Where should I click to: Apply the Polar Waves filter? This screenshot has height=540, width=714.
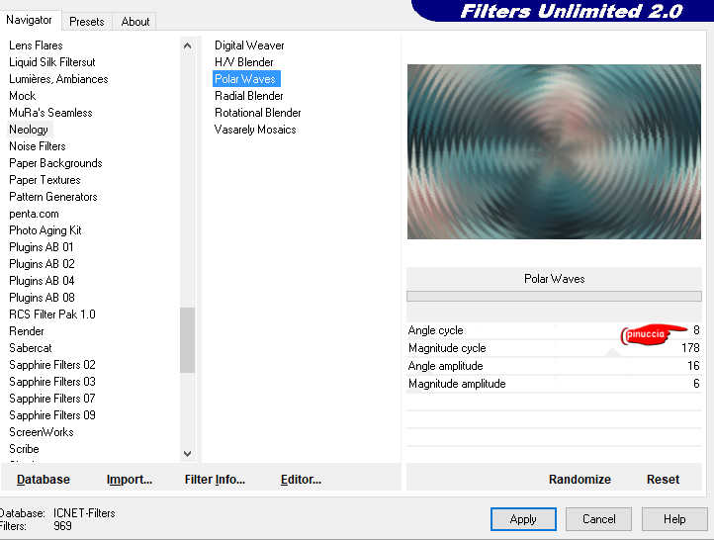coord(523,519)
